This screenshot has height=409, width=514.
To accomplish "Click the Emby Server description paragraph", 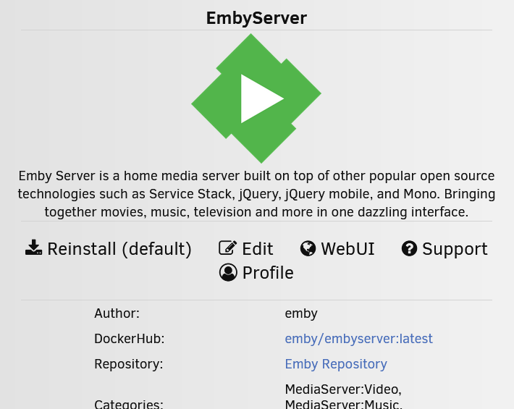I will pyautogui.click(x=256, y=194).
